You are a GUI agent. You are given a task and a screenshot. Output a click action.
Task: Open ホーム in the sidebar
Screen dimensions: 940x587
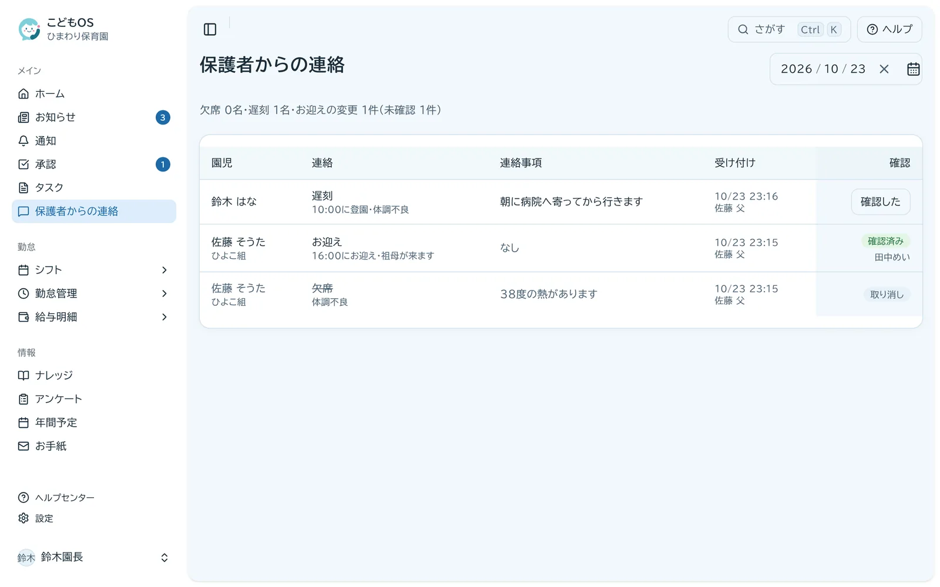click(94, 94)
